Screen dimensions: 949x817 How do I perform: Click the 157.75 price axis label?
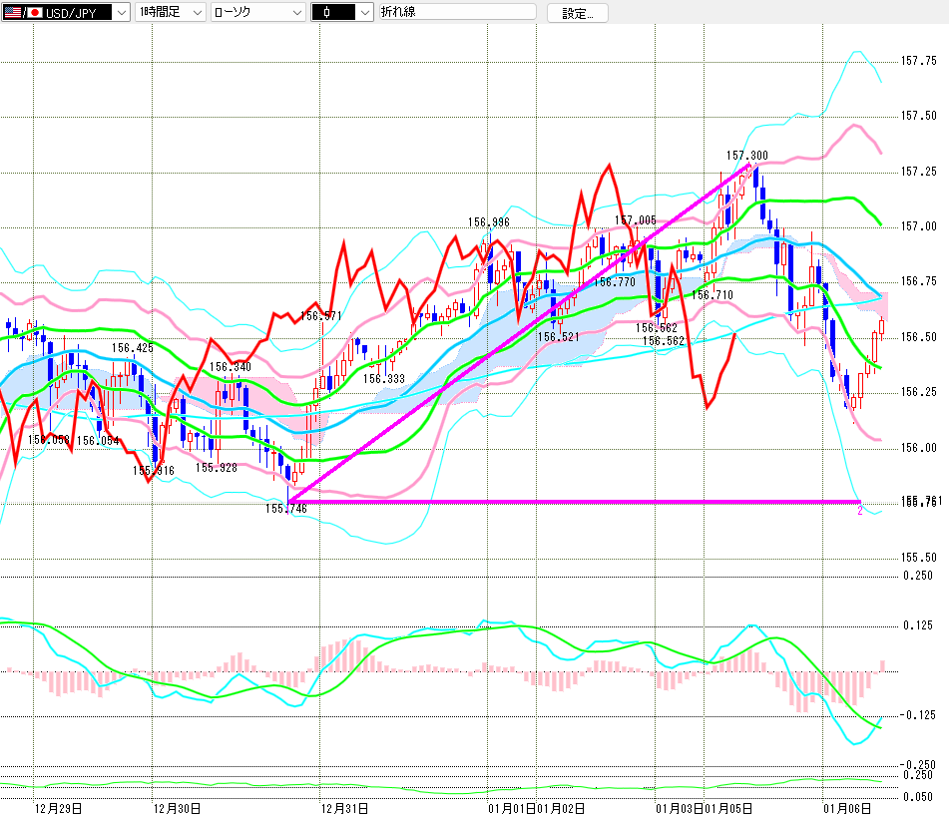[x=917, y=62]
